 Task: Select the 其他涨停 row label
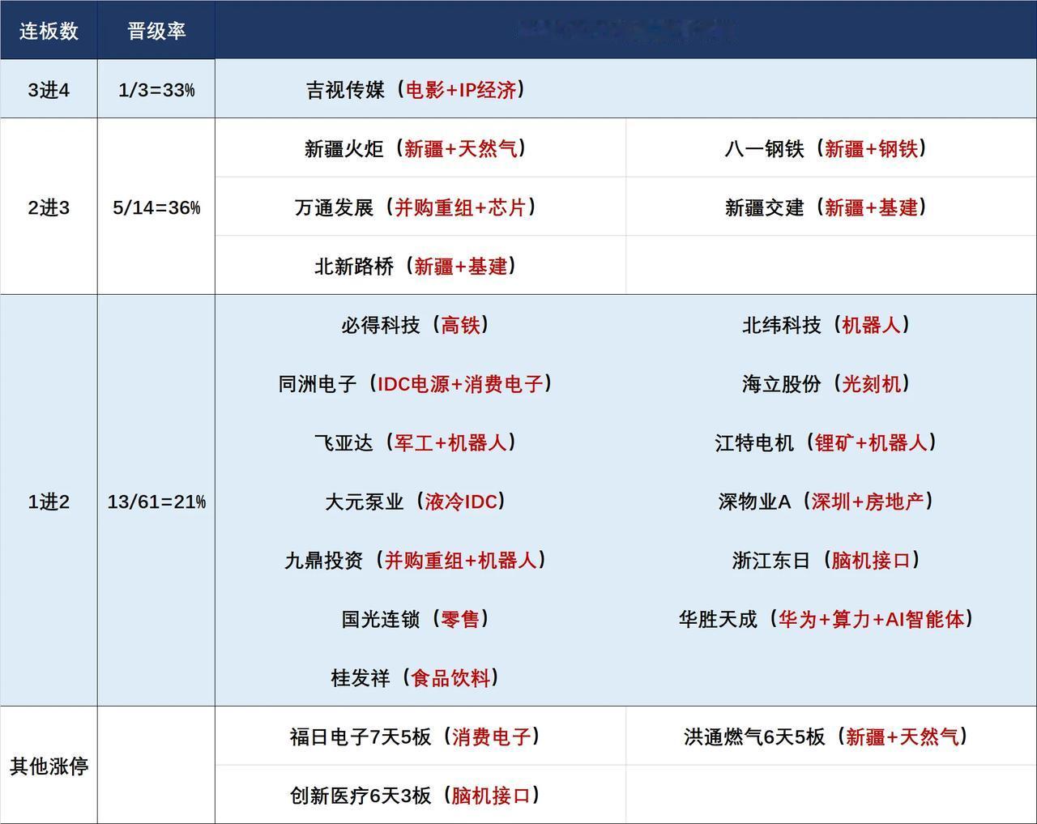point(49,766)
